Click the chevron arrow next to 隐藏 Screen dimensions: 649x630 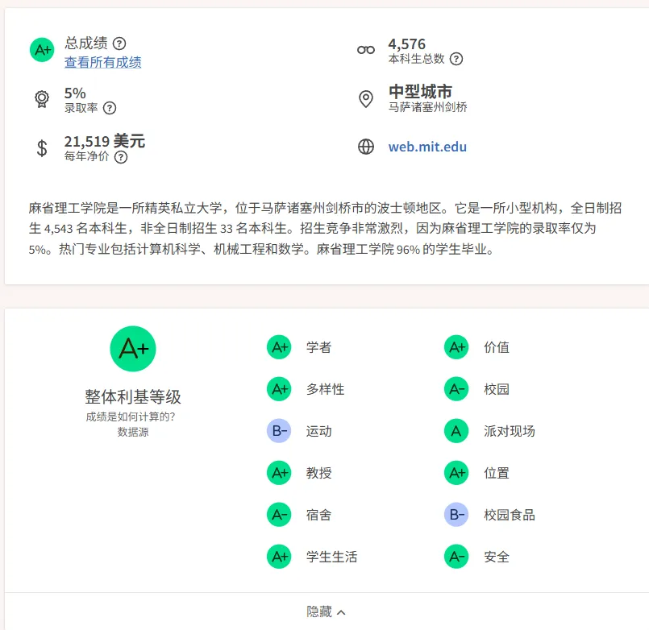341,612
